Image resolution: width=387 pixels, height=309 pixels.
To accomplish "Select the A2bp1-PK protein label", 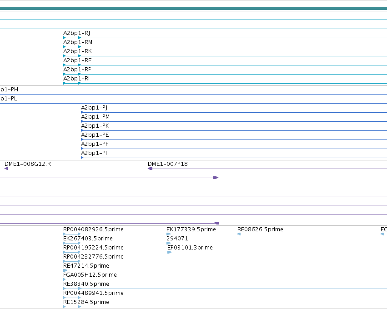I will (x=95, y=126).
